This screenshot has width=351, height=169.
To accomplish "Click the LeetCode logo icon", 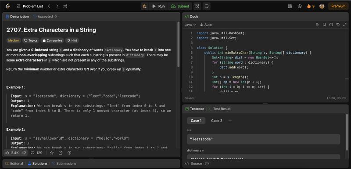I will 8,6.
